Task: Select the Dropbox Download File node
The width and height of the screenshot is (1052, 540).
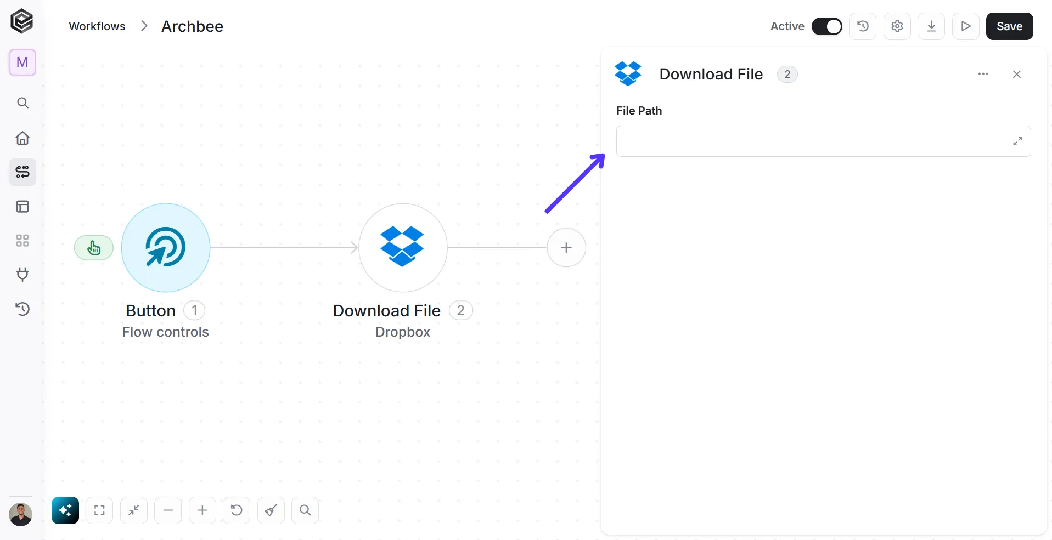Action: point(403,248)
